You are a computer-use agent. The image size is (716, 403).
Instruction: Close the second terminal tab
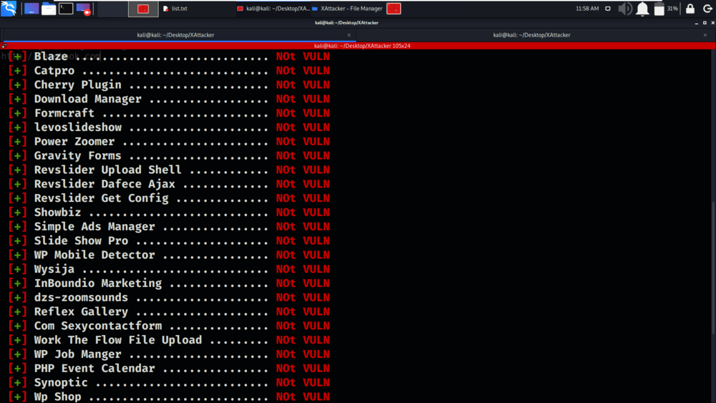click(x=705, y=35)
